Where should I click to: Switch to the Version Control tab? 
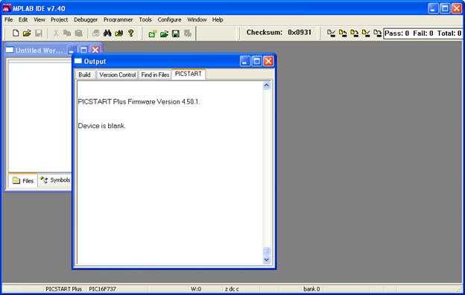118,74
